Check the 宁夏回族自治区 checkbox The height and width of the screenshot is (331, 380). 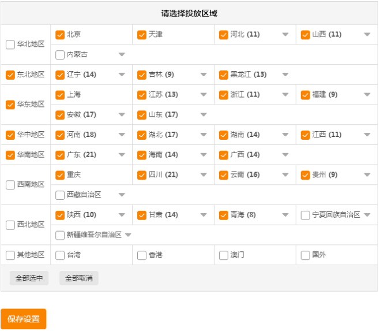306,215
